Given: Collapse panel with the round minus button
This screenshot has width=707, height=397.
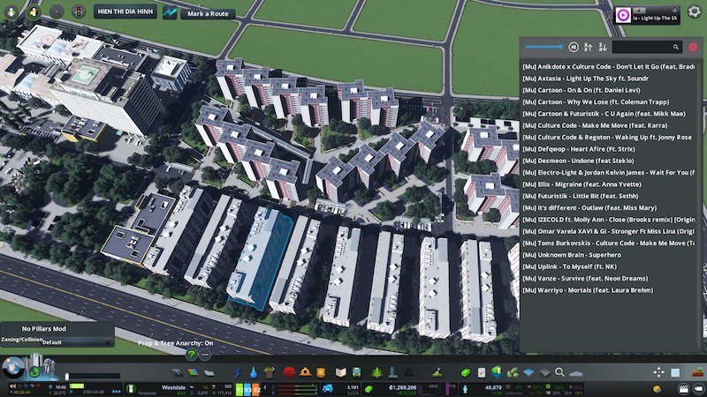Looking at the screenshot, I should click(205, 355).
